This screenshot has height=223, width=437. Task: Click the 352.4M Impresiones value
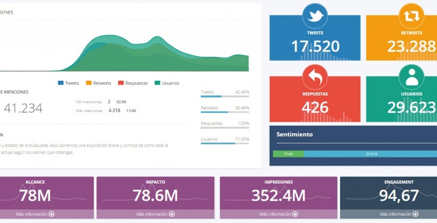(x=278, y=195)
